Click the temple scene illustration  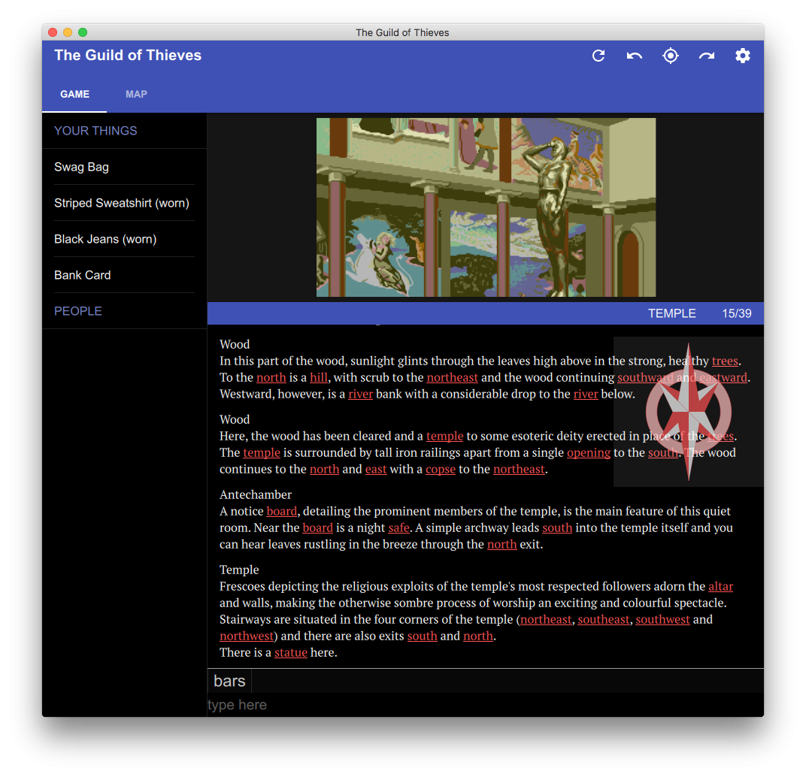point(486,207)
